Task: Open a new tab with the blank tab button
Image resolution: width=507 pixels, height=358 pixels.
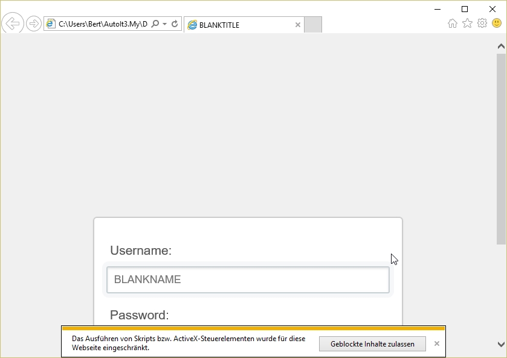Action: pos(313,25)
